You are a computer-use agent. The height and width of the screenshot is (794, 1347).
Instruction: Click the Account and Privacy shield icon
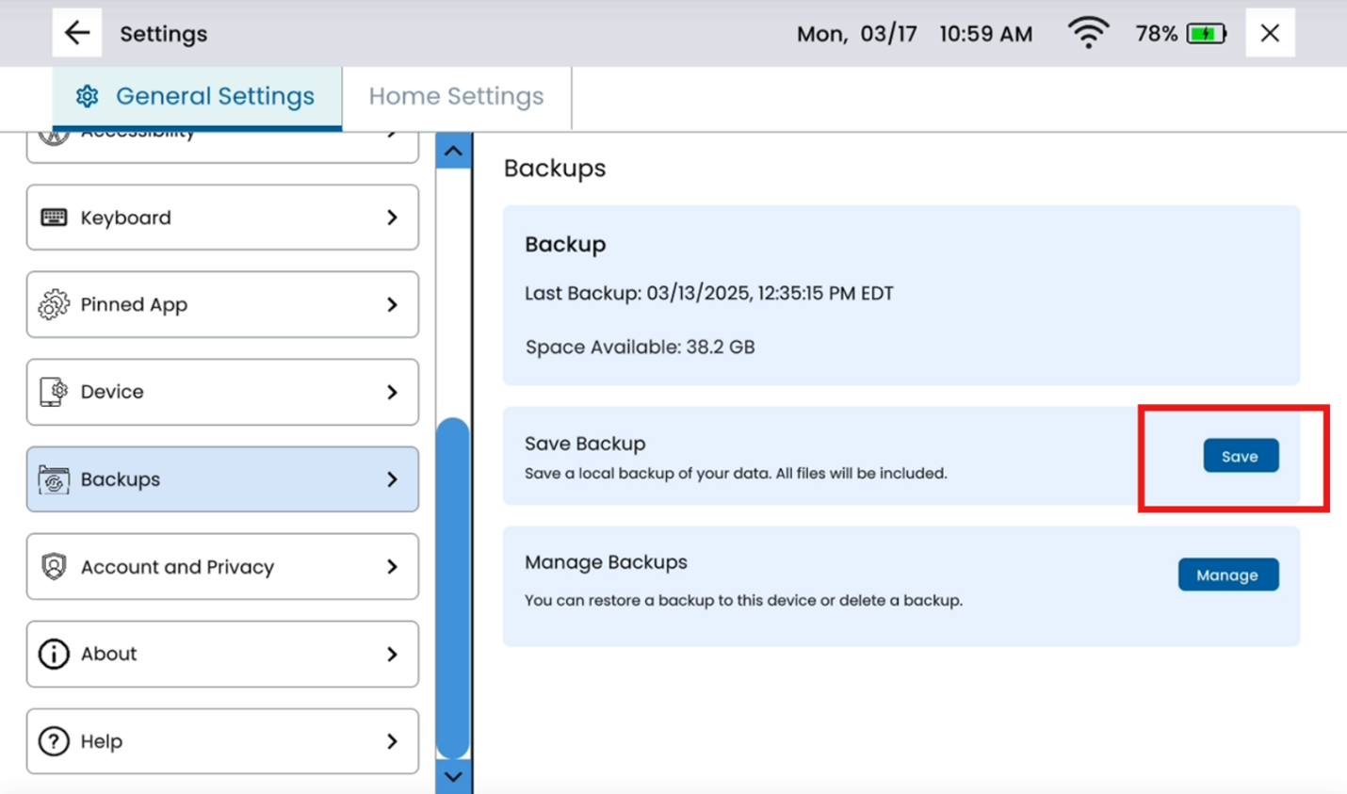(54, 567)
